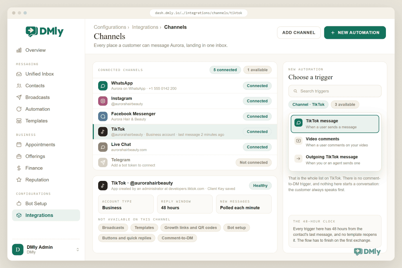Click the Comment-to-DM chip
The height and width of the screenshot is (268, 402).
(x=177, y=238)
